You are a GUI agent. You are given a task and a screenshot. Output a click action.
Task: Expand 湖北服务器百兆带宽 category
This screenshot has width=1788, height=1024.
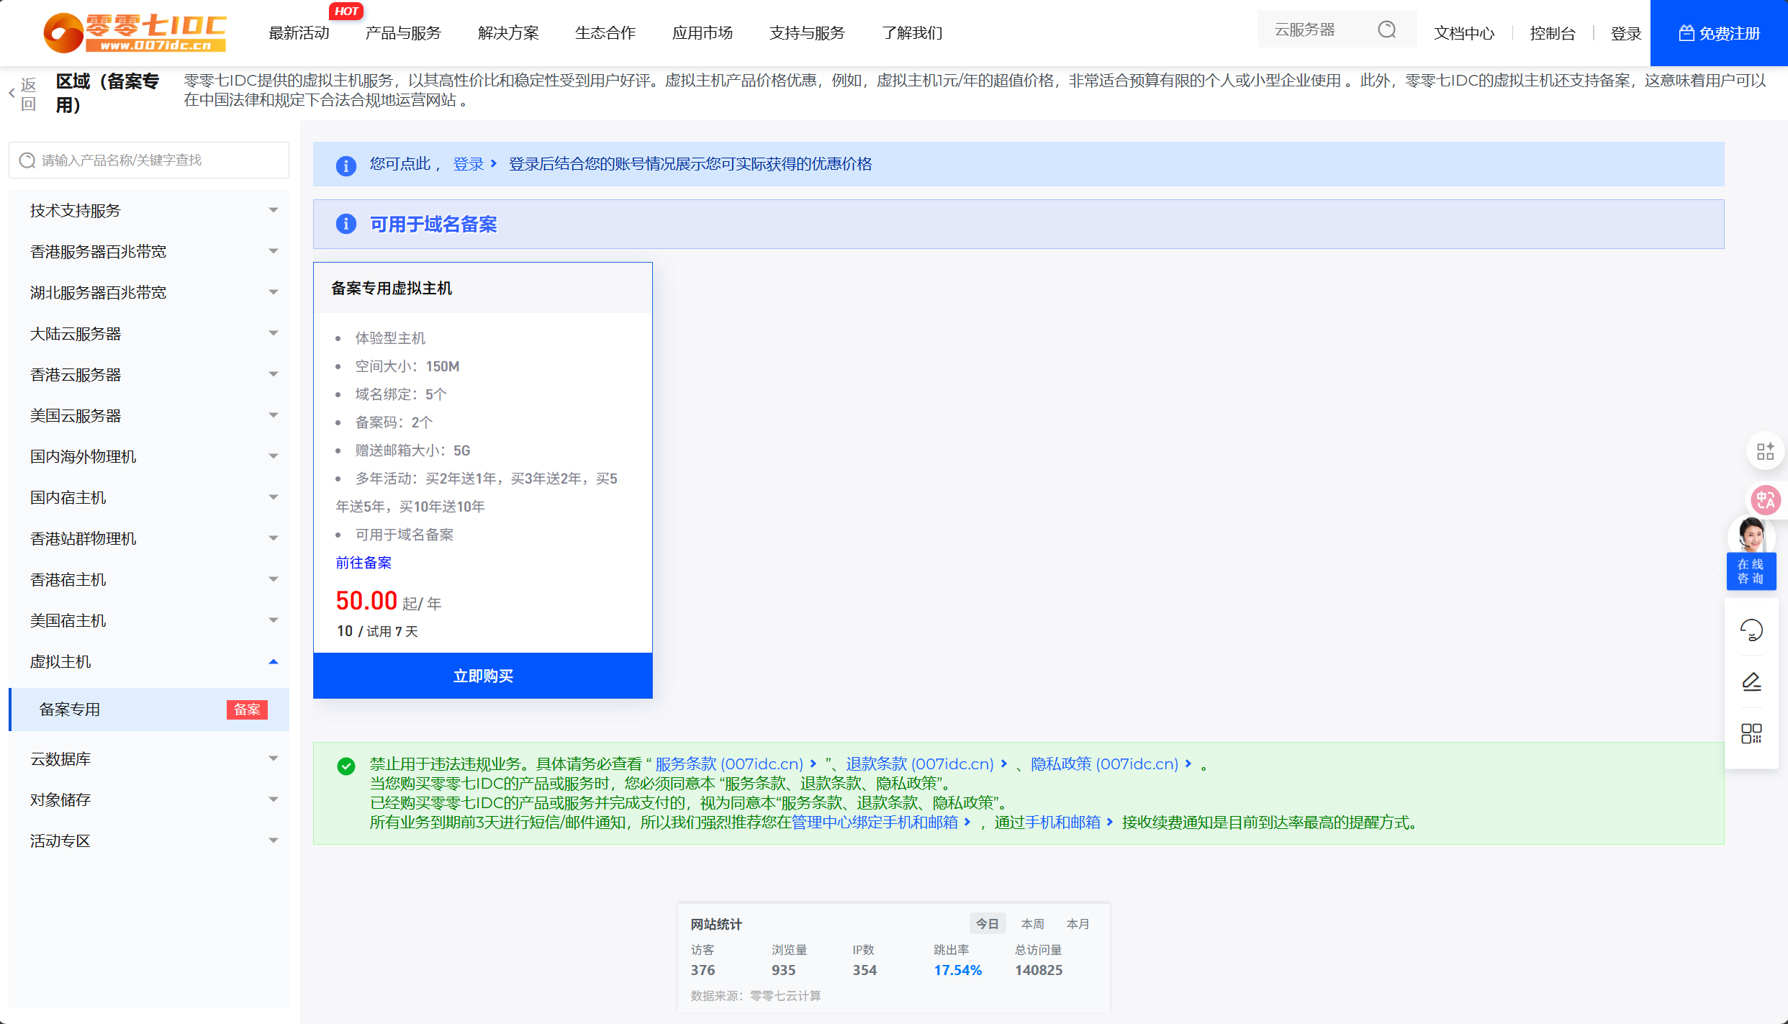(149, 292)
